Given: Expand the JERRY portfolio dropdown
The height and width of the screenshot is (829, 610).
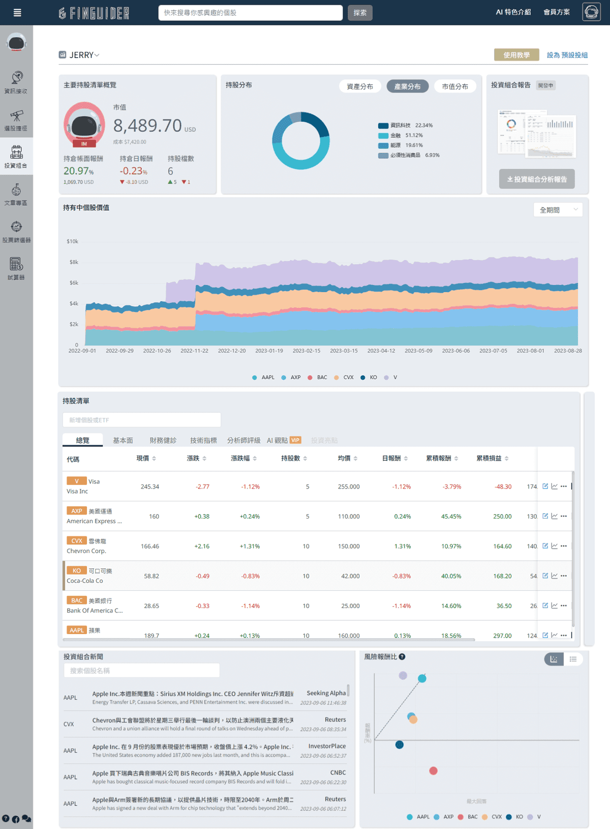Looking at the screenshot, I should coord(84,55).
